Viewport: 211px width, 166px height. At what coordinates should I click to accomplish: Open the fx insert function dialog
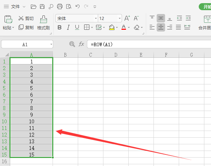pyautogui.click(x=81, y=44)
